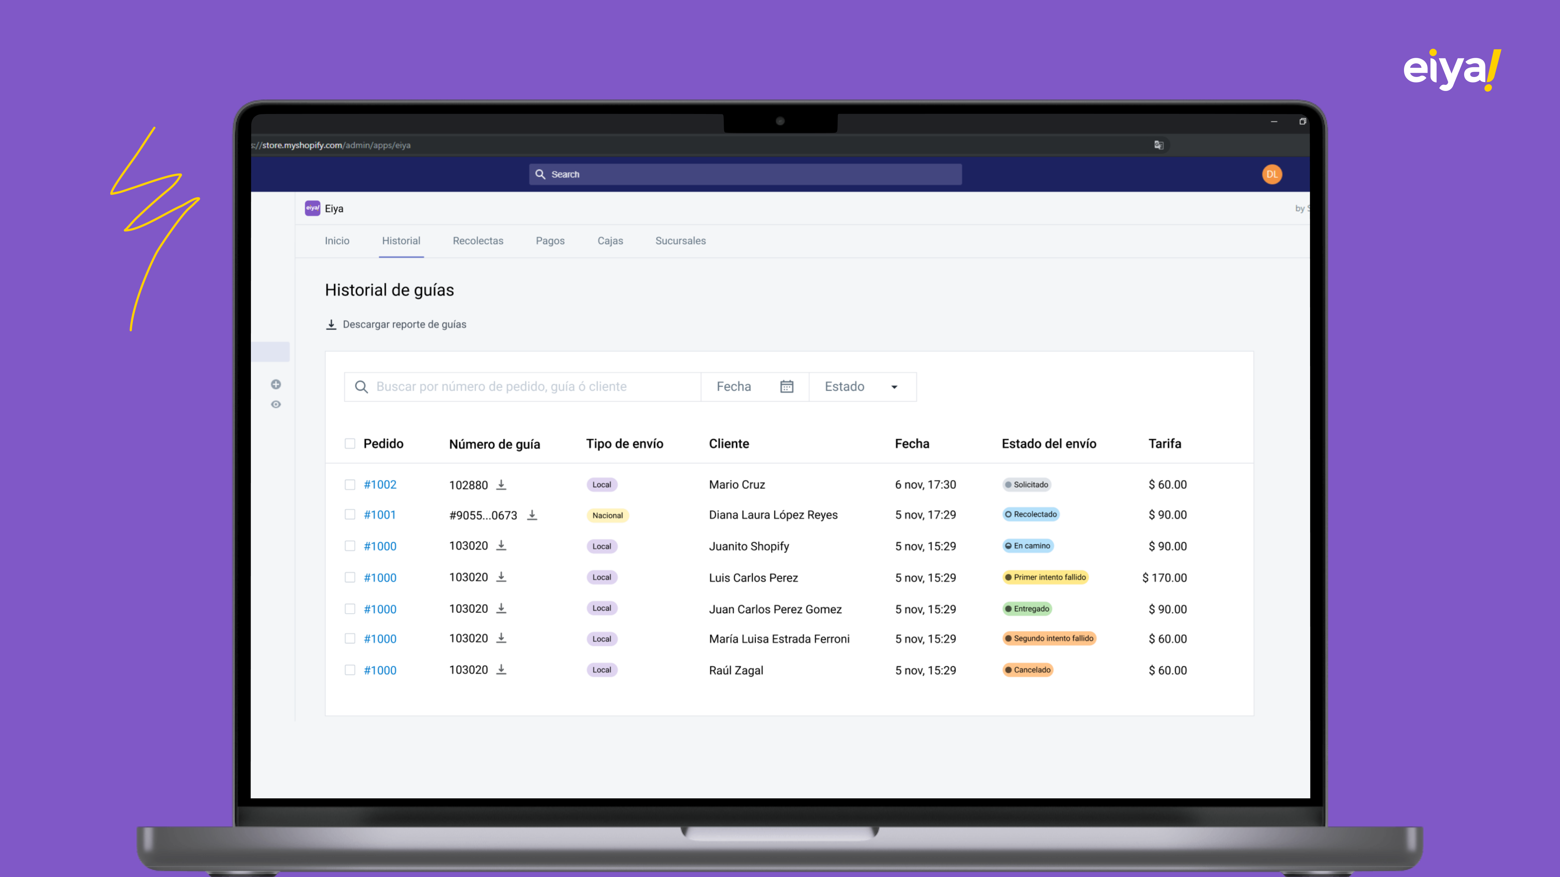Click the date 6 nov, 17:30
Viewport: 1560px width, 877px height.
(x=925, y=485)
